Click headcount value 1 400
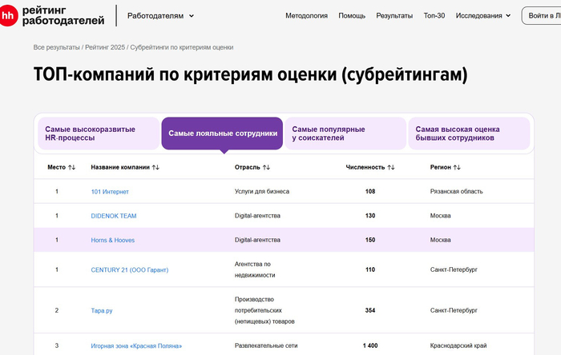Viewport: 561px width, 355px height. (x=370, y=345)
